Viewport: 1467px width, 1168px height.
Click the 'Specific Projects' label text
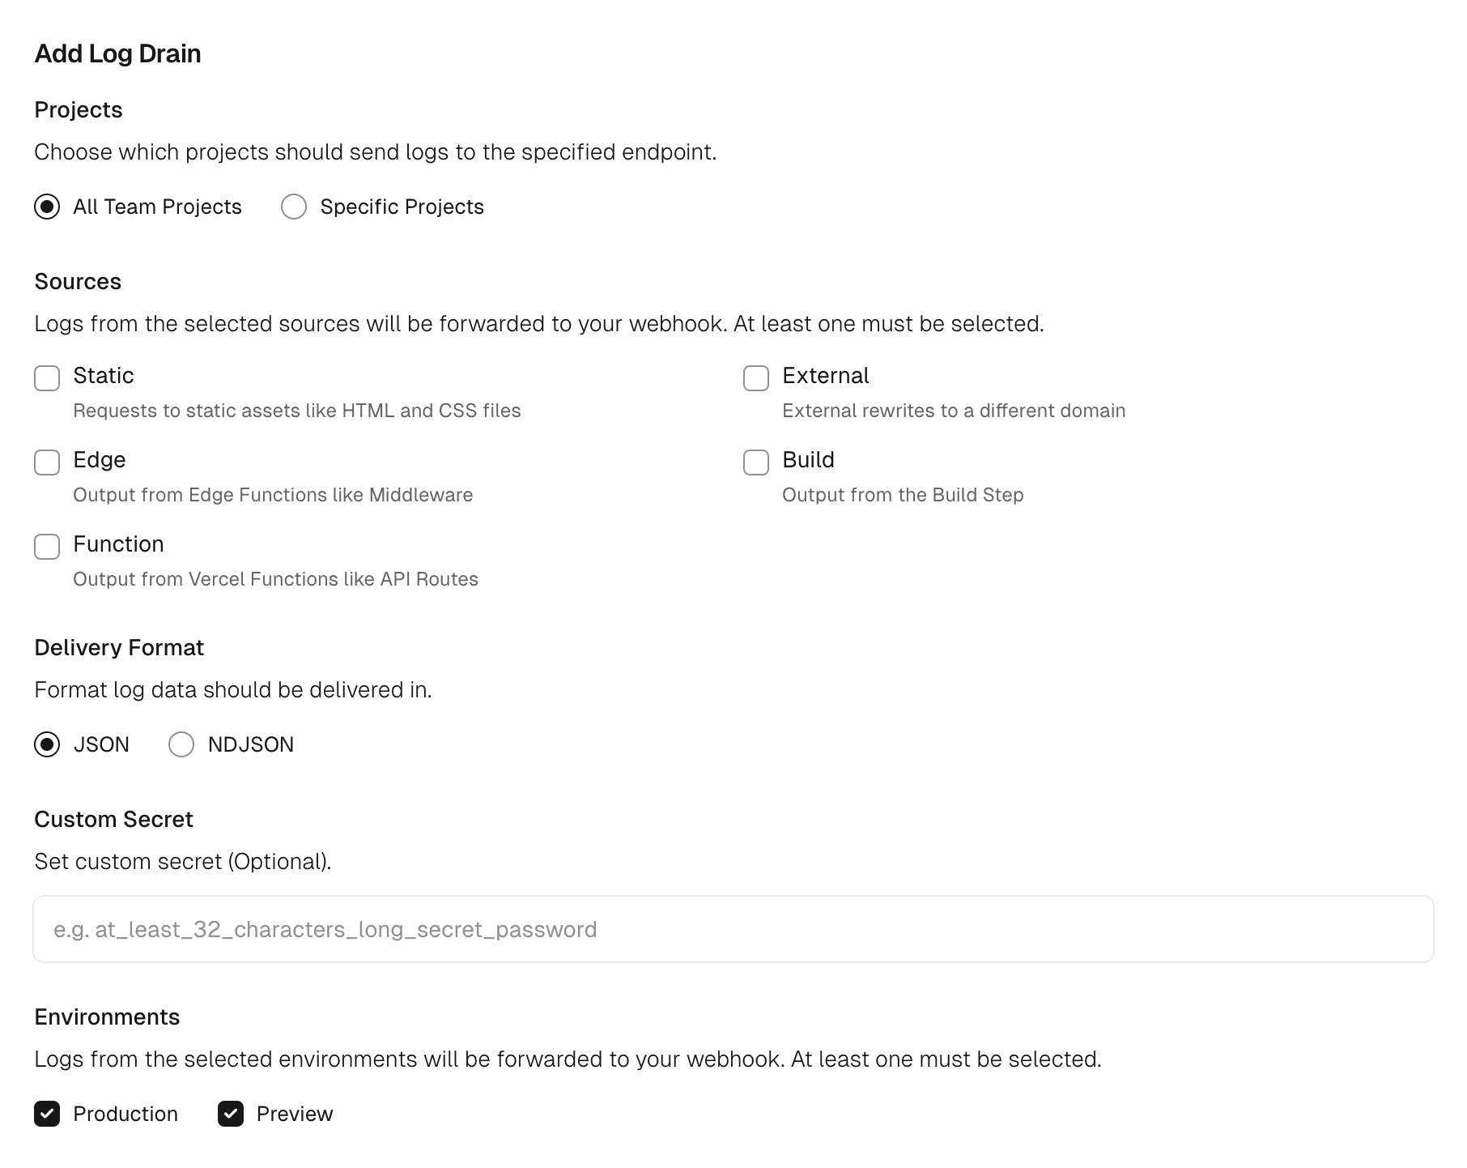pyautogui.click(x=402, y=207)
